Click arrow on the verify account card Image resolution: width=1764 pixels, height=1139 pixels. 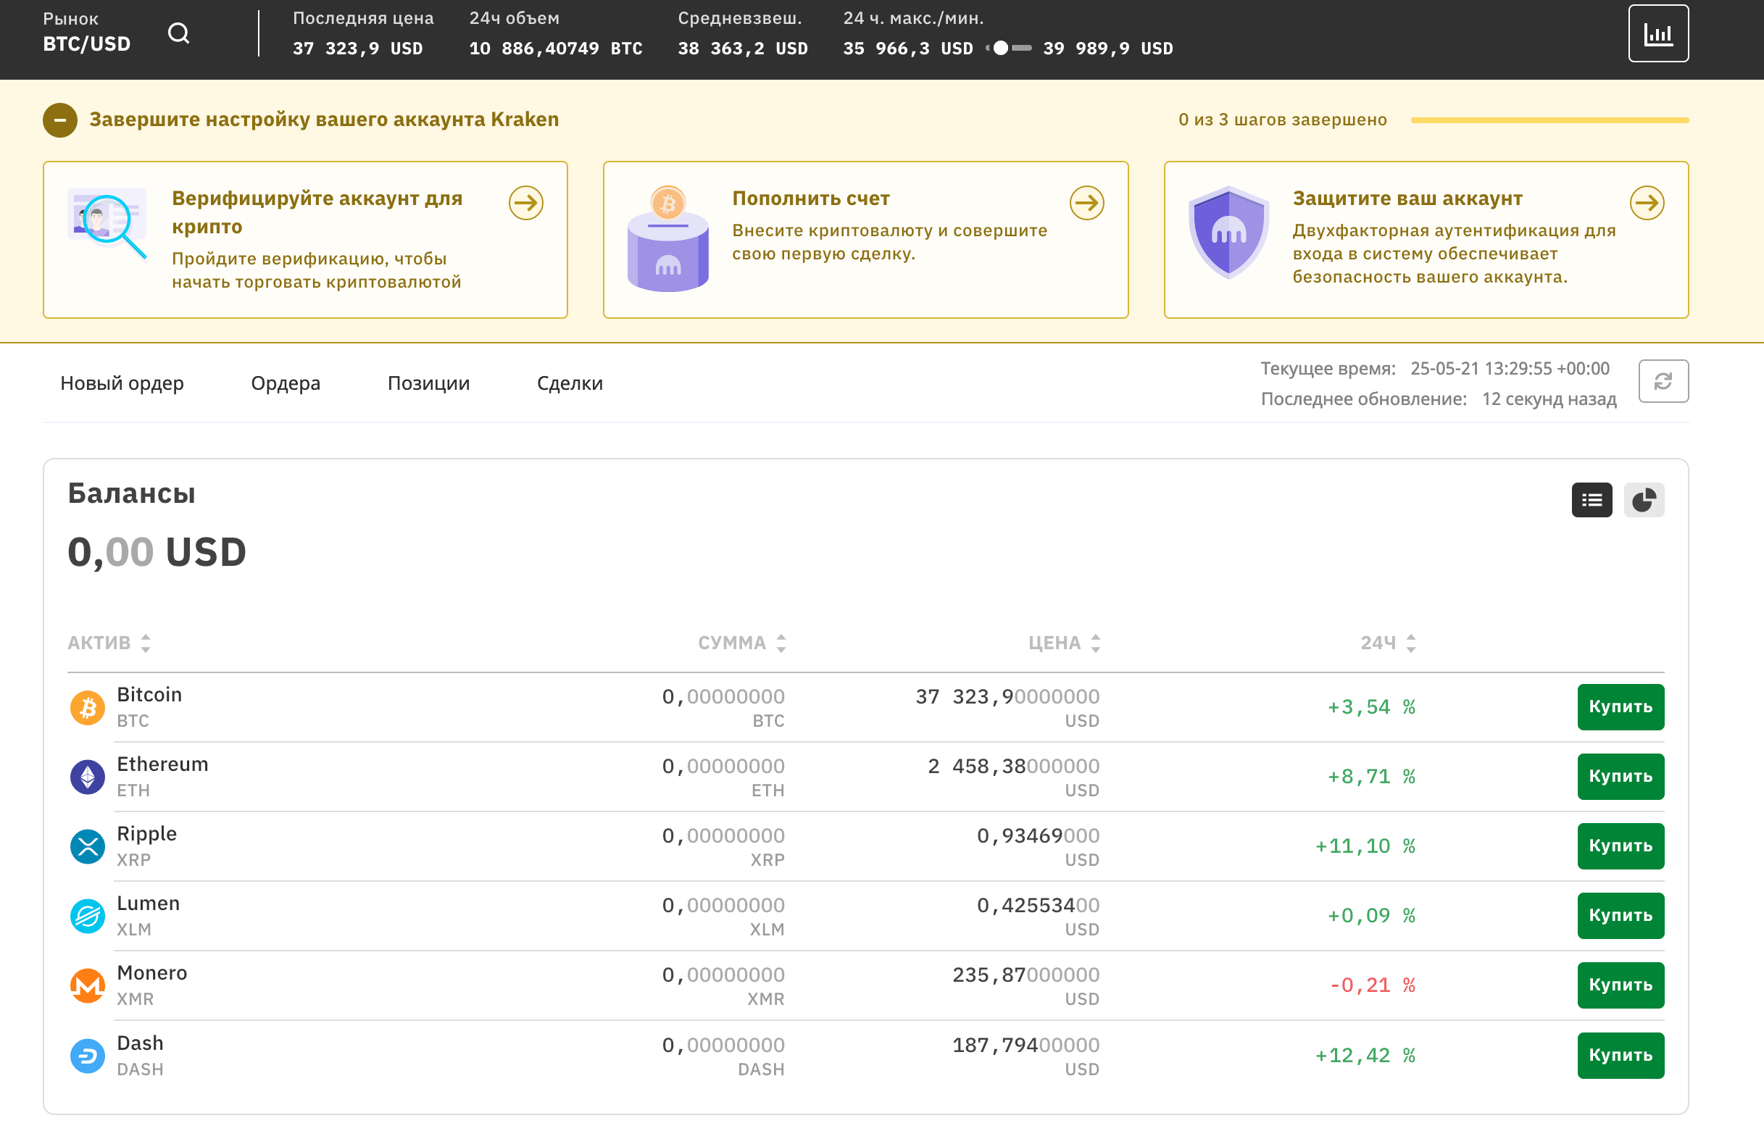tap(526, 203)
